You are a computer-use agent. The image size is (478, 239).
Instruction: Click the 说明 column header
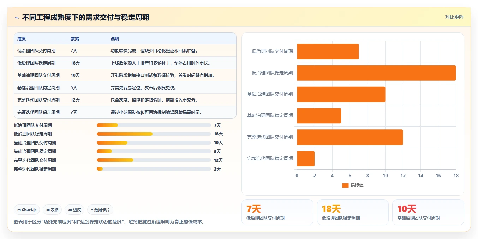(x=115, y=38)
